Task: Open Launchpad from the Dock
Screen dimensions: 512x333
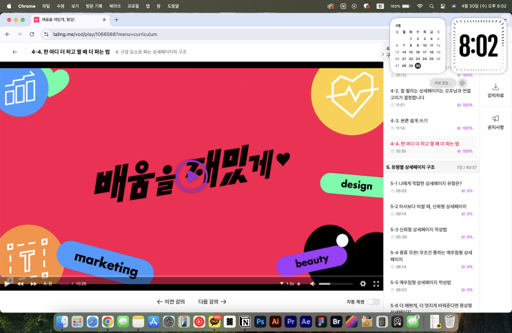Action: [77, 322]
